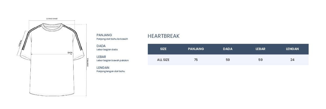Select the LEBAR heading in the legend

point(102,57)
